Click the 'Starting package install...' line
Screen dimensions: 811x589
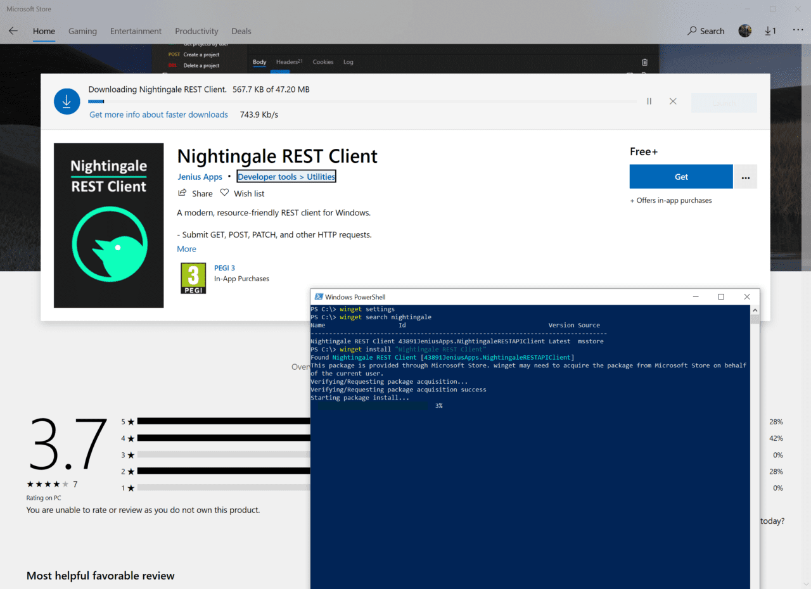(x=360, y=398)
